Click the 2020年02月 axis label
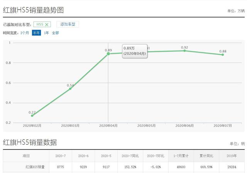 [32, 126]
